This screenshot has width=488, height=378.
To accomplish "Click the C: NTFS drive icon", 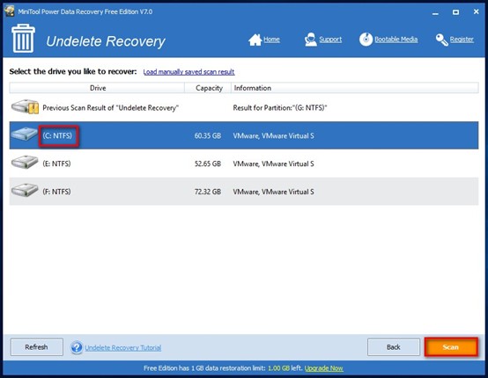I will coord(25,134).
